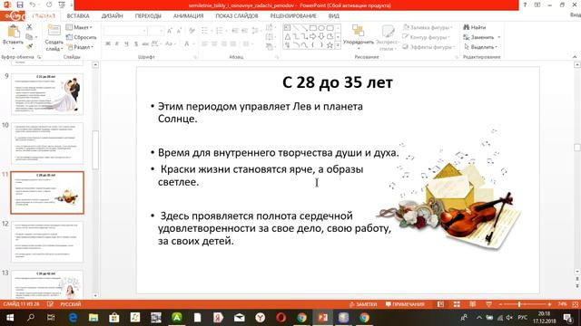
Task: Toggle numbered list
Action: point(221,31)
